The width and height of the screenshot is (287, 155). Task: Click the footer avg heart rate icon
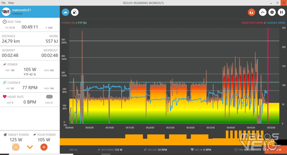click(x=192, y=149)
